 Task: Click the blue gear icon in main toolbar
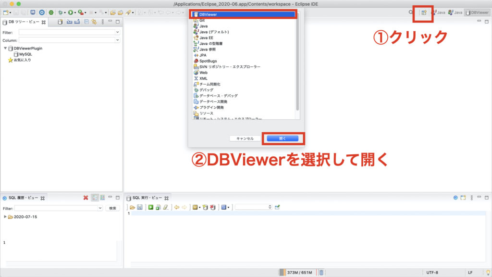pyautogui.click(x=42, y=13)
